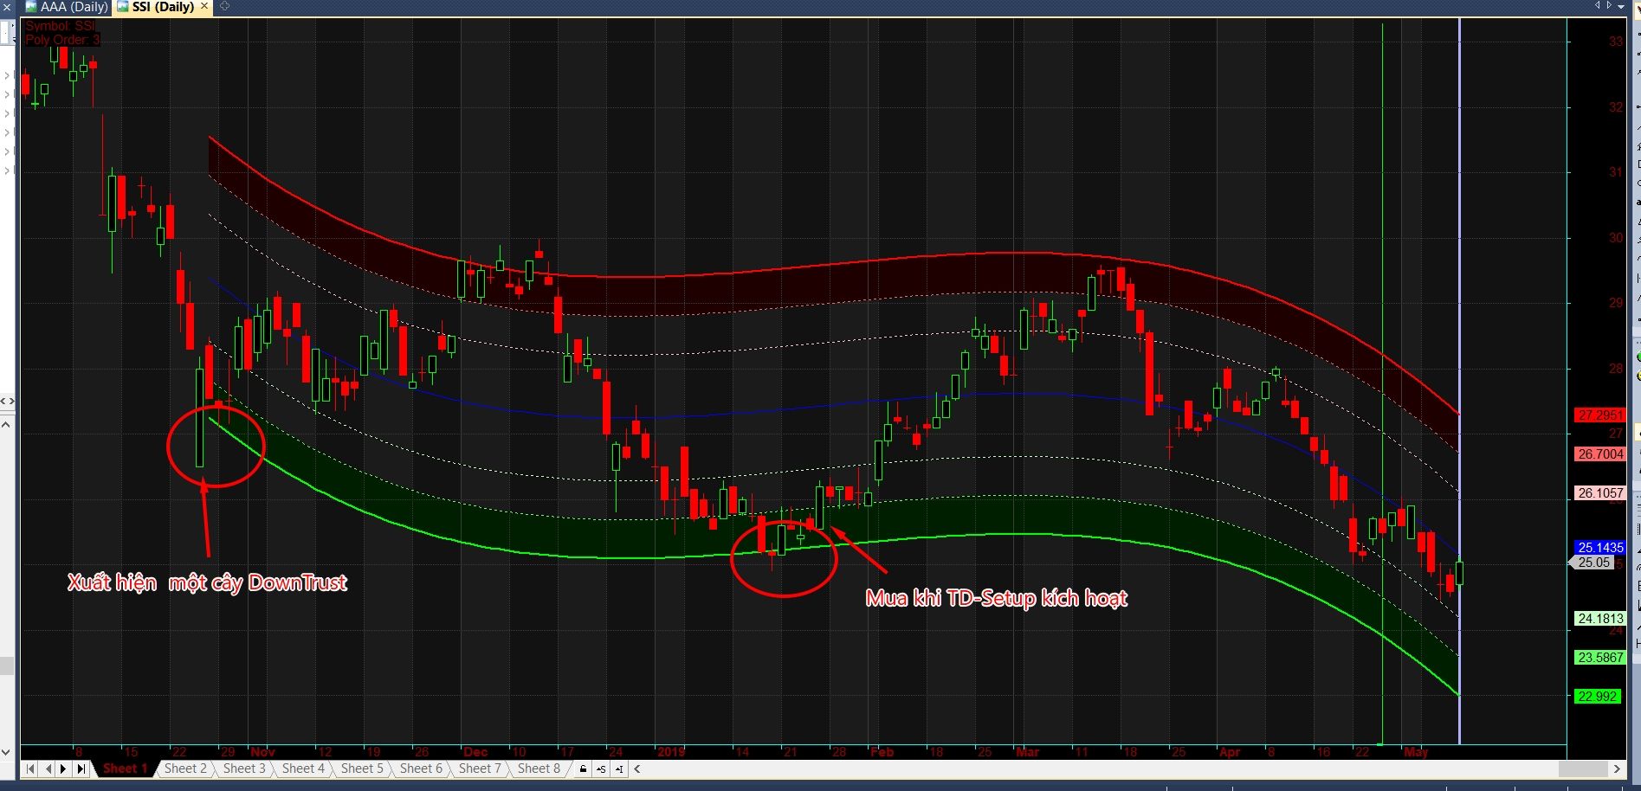Image resolution: width=1641 pixels, height=791 pixels.
Task: Click the 24.1813 price label
Action: click(x=1599, y=619)
